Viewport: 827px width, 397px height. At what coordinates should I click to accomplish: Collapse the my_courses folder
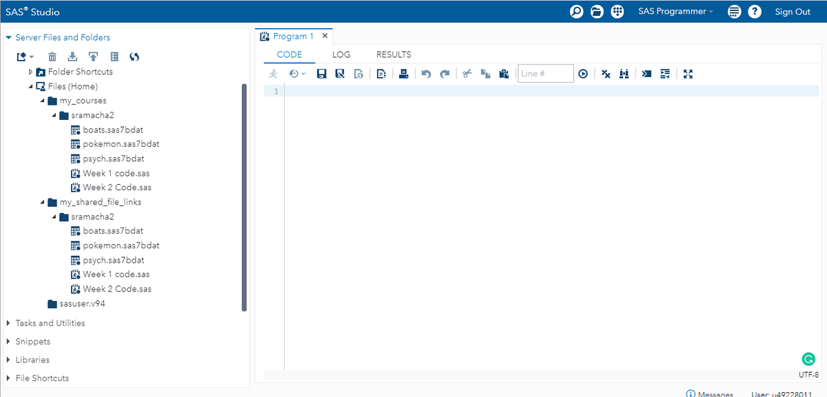coord(43,101)
